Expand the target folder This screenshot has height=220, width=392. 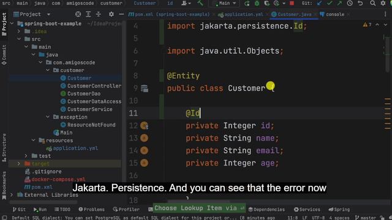[19, 164]
